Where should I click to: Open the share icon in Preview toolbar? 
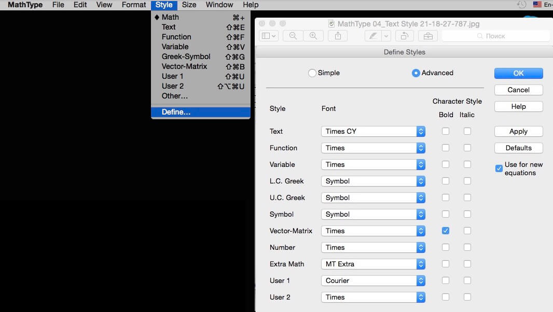click(x=338, y=36)
